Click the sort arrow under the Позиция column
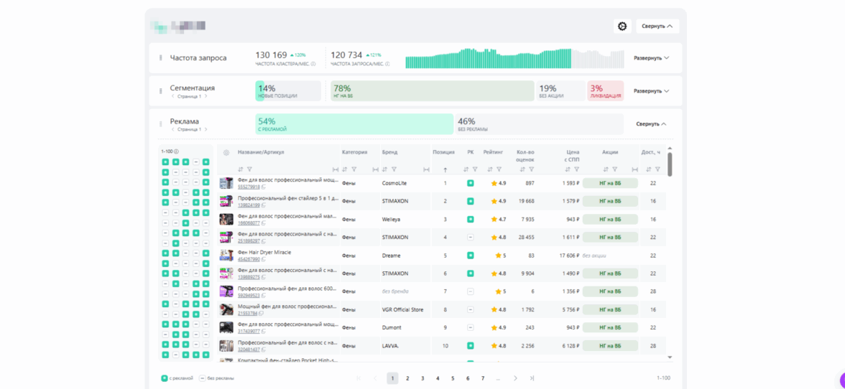The height and width of the screenshot is (389, 845). point(445,169)
